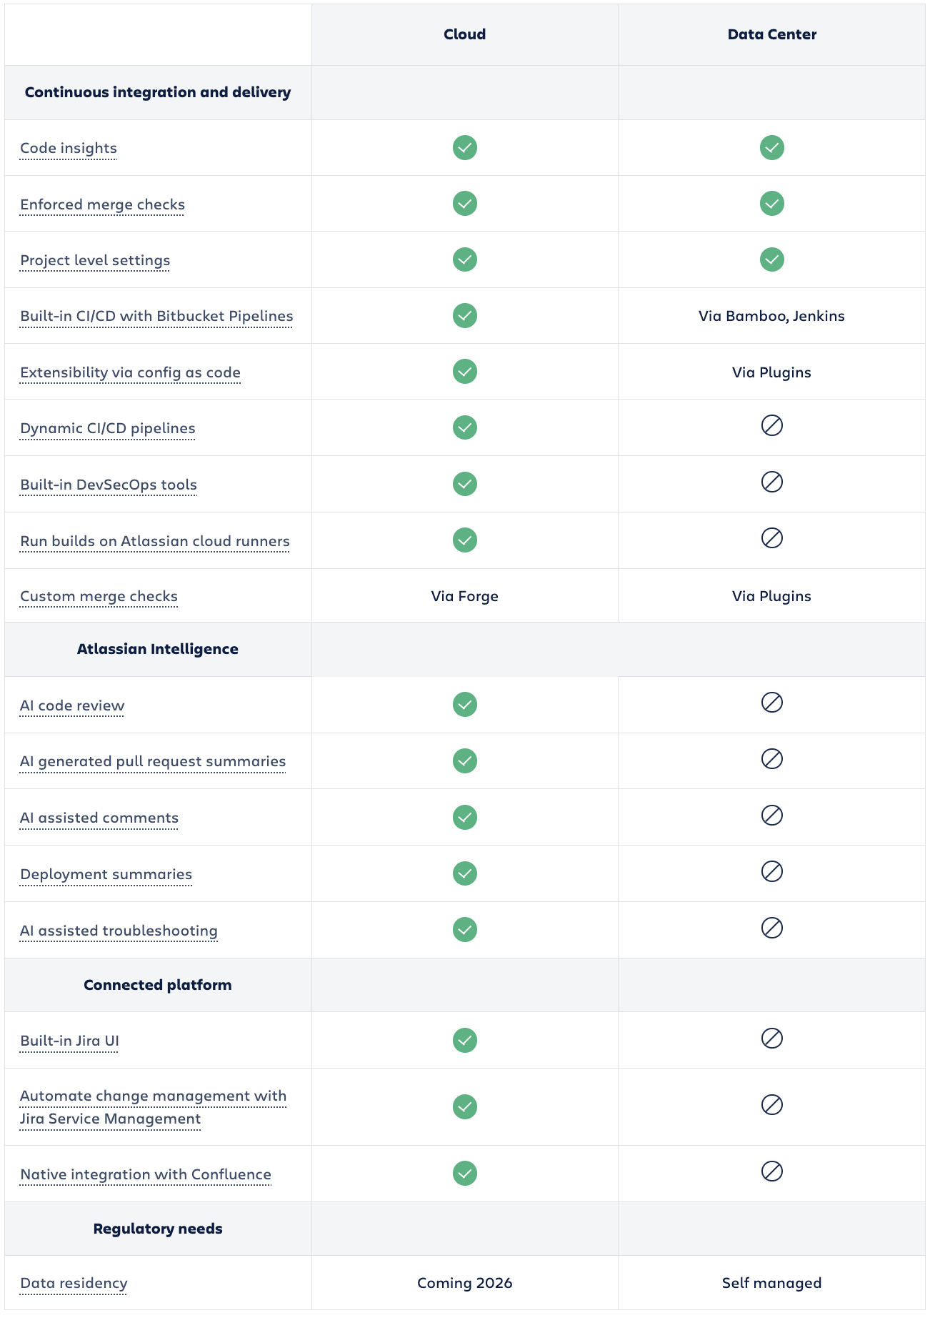930x1318 pixels.
Task: Click the Extensibility via config as code link
Action: click(130, 372)
